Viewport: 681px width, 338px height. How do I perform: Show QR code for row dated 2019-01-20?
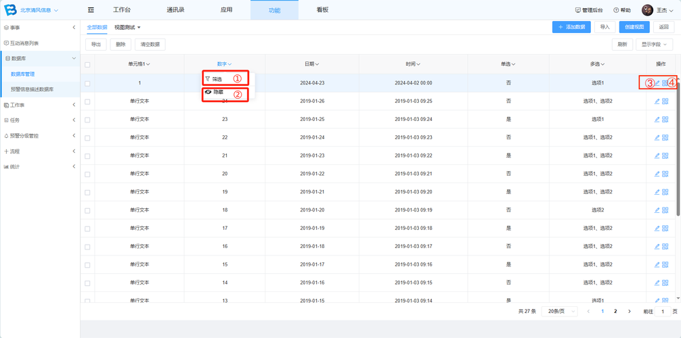pos(665,210)
